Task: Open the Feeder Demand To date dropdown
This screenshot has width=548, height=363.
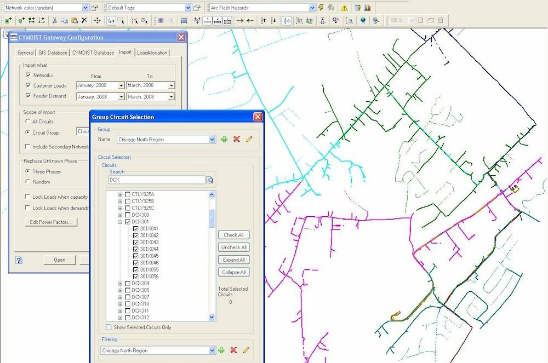Action: [171, 97]
